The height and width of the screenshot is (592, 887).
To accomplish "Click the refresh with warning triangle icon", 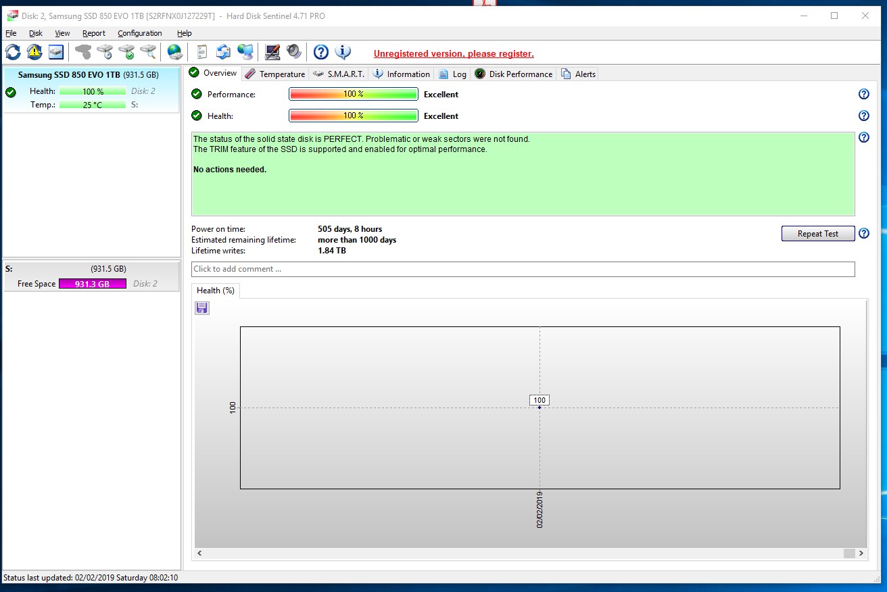I will pos(34,51).
